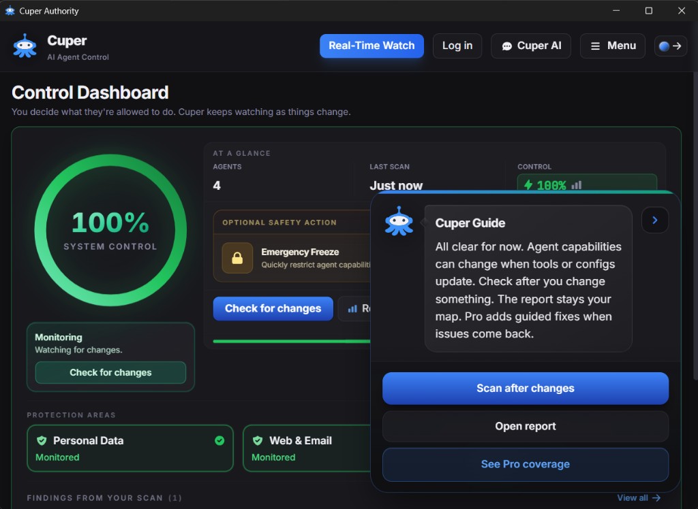Image resolution: width=698 pixels, height=509 pixels.
Task: Expand View all findings
Action: [x=638, y=497]
